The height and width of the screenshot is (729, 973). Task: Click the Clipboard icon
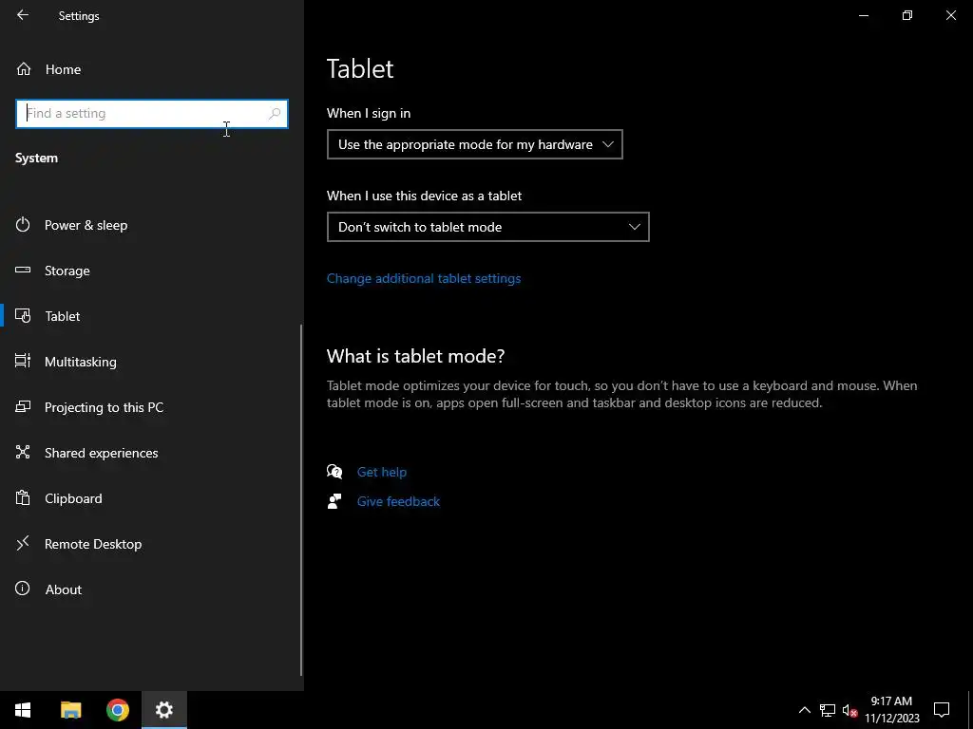tap(24, 498)
